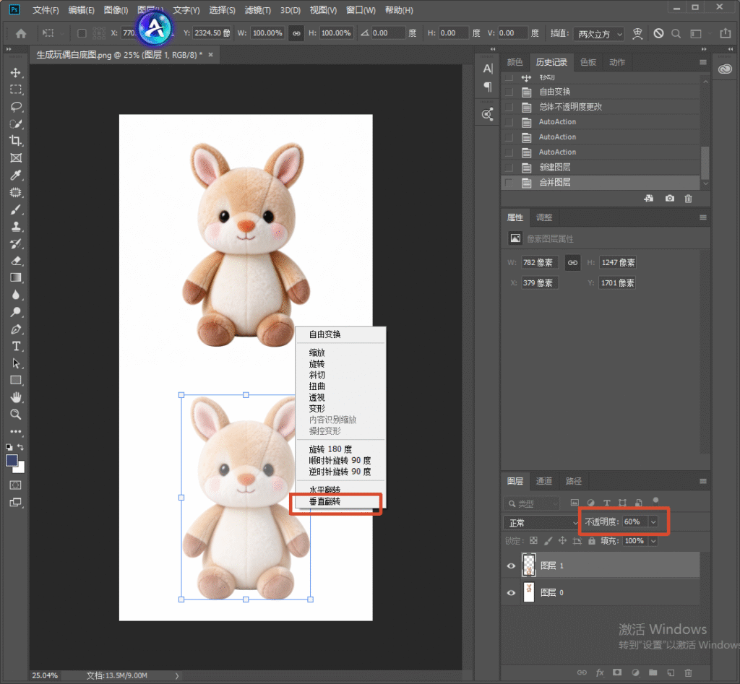Delete current state in History panel
Viewport: 740px width, 684px height.
(688, 199)
